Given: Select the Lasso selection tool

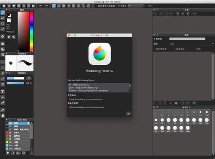Looking at the screenshot, I should pyautogui.click(x=3, y=67).
